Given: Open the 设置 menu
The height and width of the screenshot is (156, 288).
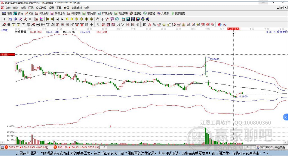Looking at the screenshot, I should coord(51,8).
